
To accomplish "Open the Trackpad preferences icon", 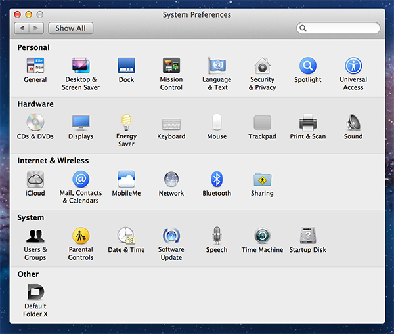I will (x=262, y=122).
